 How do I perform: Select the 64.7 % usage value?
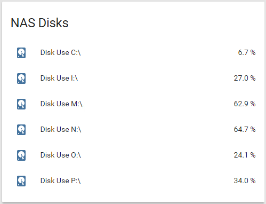tap(245, 129)
